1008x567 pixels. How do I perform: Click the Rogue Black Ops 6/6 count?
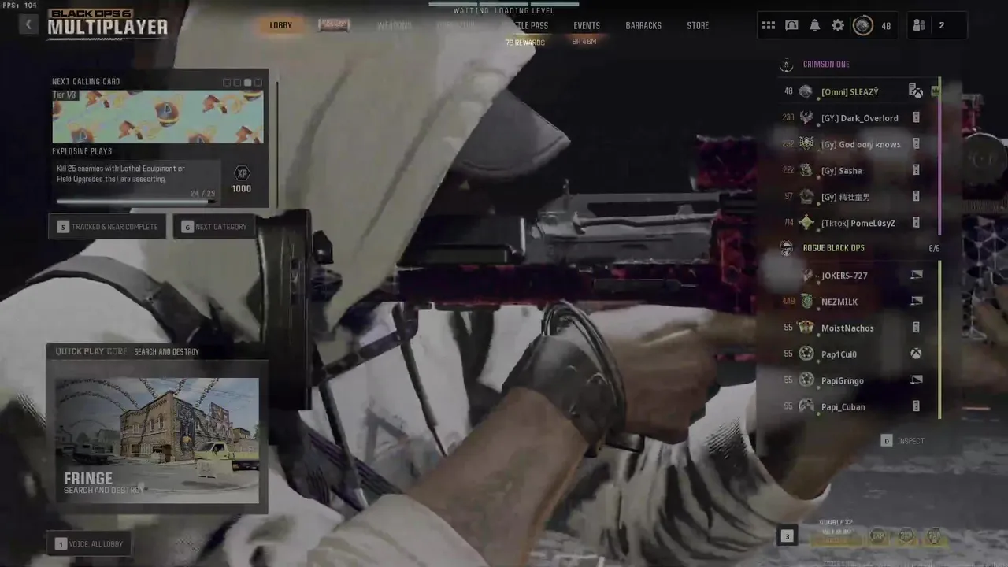click(934, 248)
